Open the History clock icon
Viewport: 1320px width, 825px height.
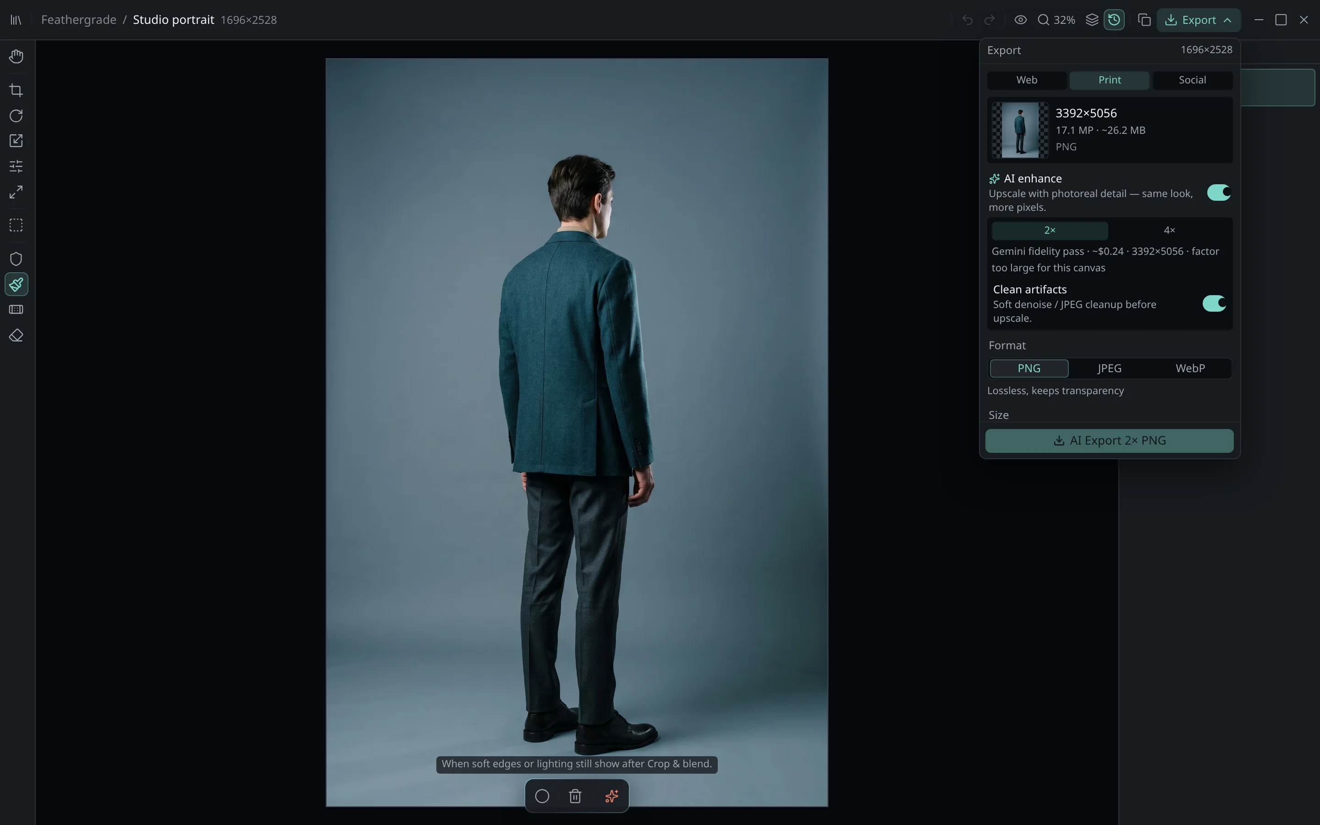pos(1114,20)
